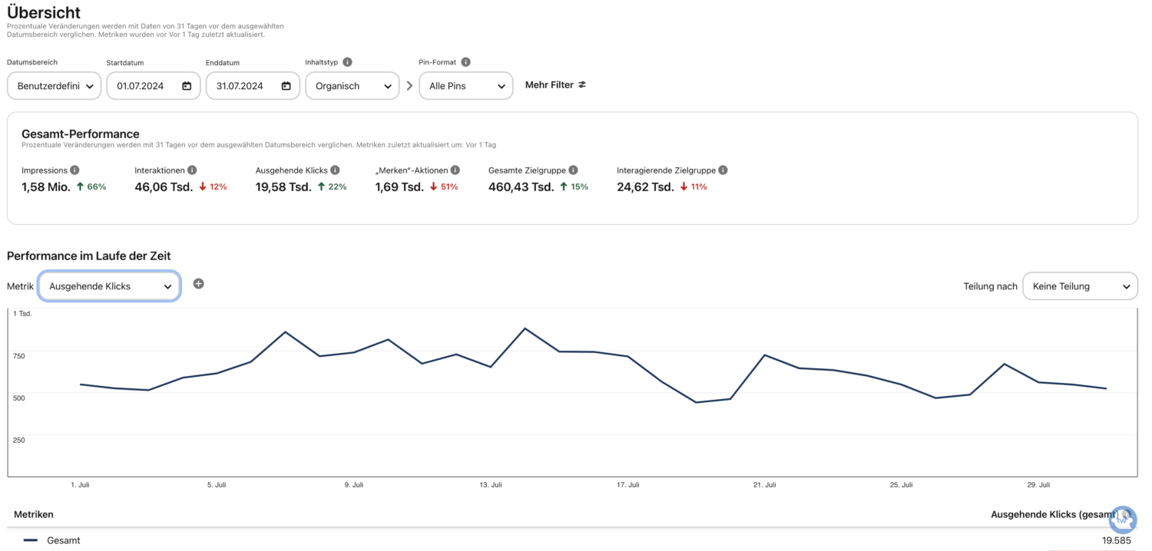
Task: Select the Ausgehende Klicks value 19,58 Tsd.
Action: point(283,186)
